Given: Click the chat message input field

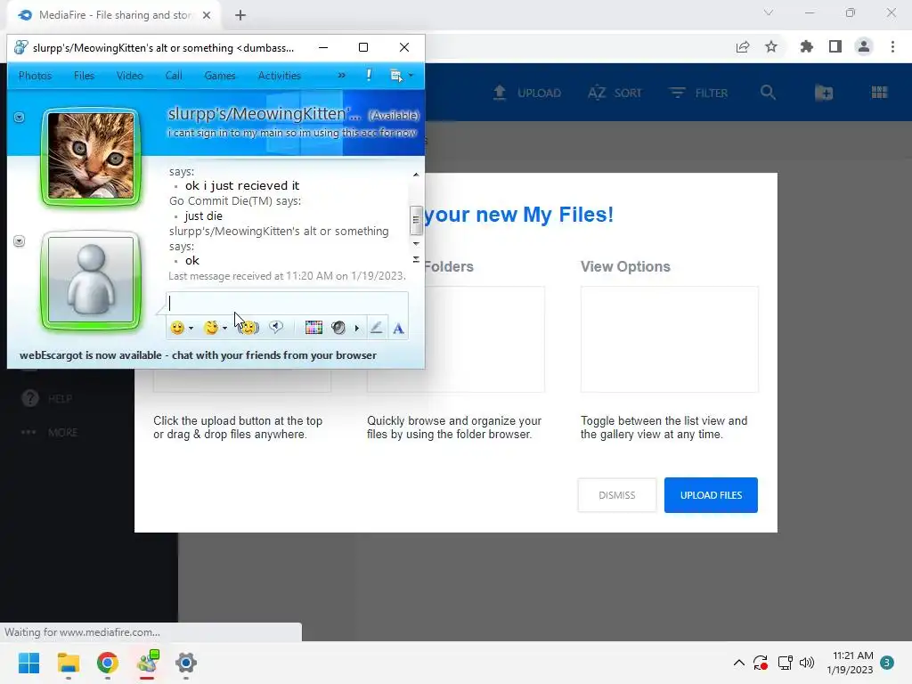Looking at the screenshot, I should point(288,303).
